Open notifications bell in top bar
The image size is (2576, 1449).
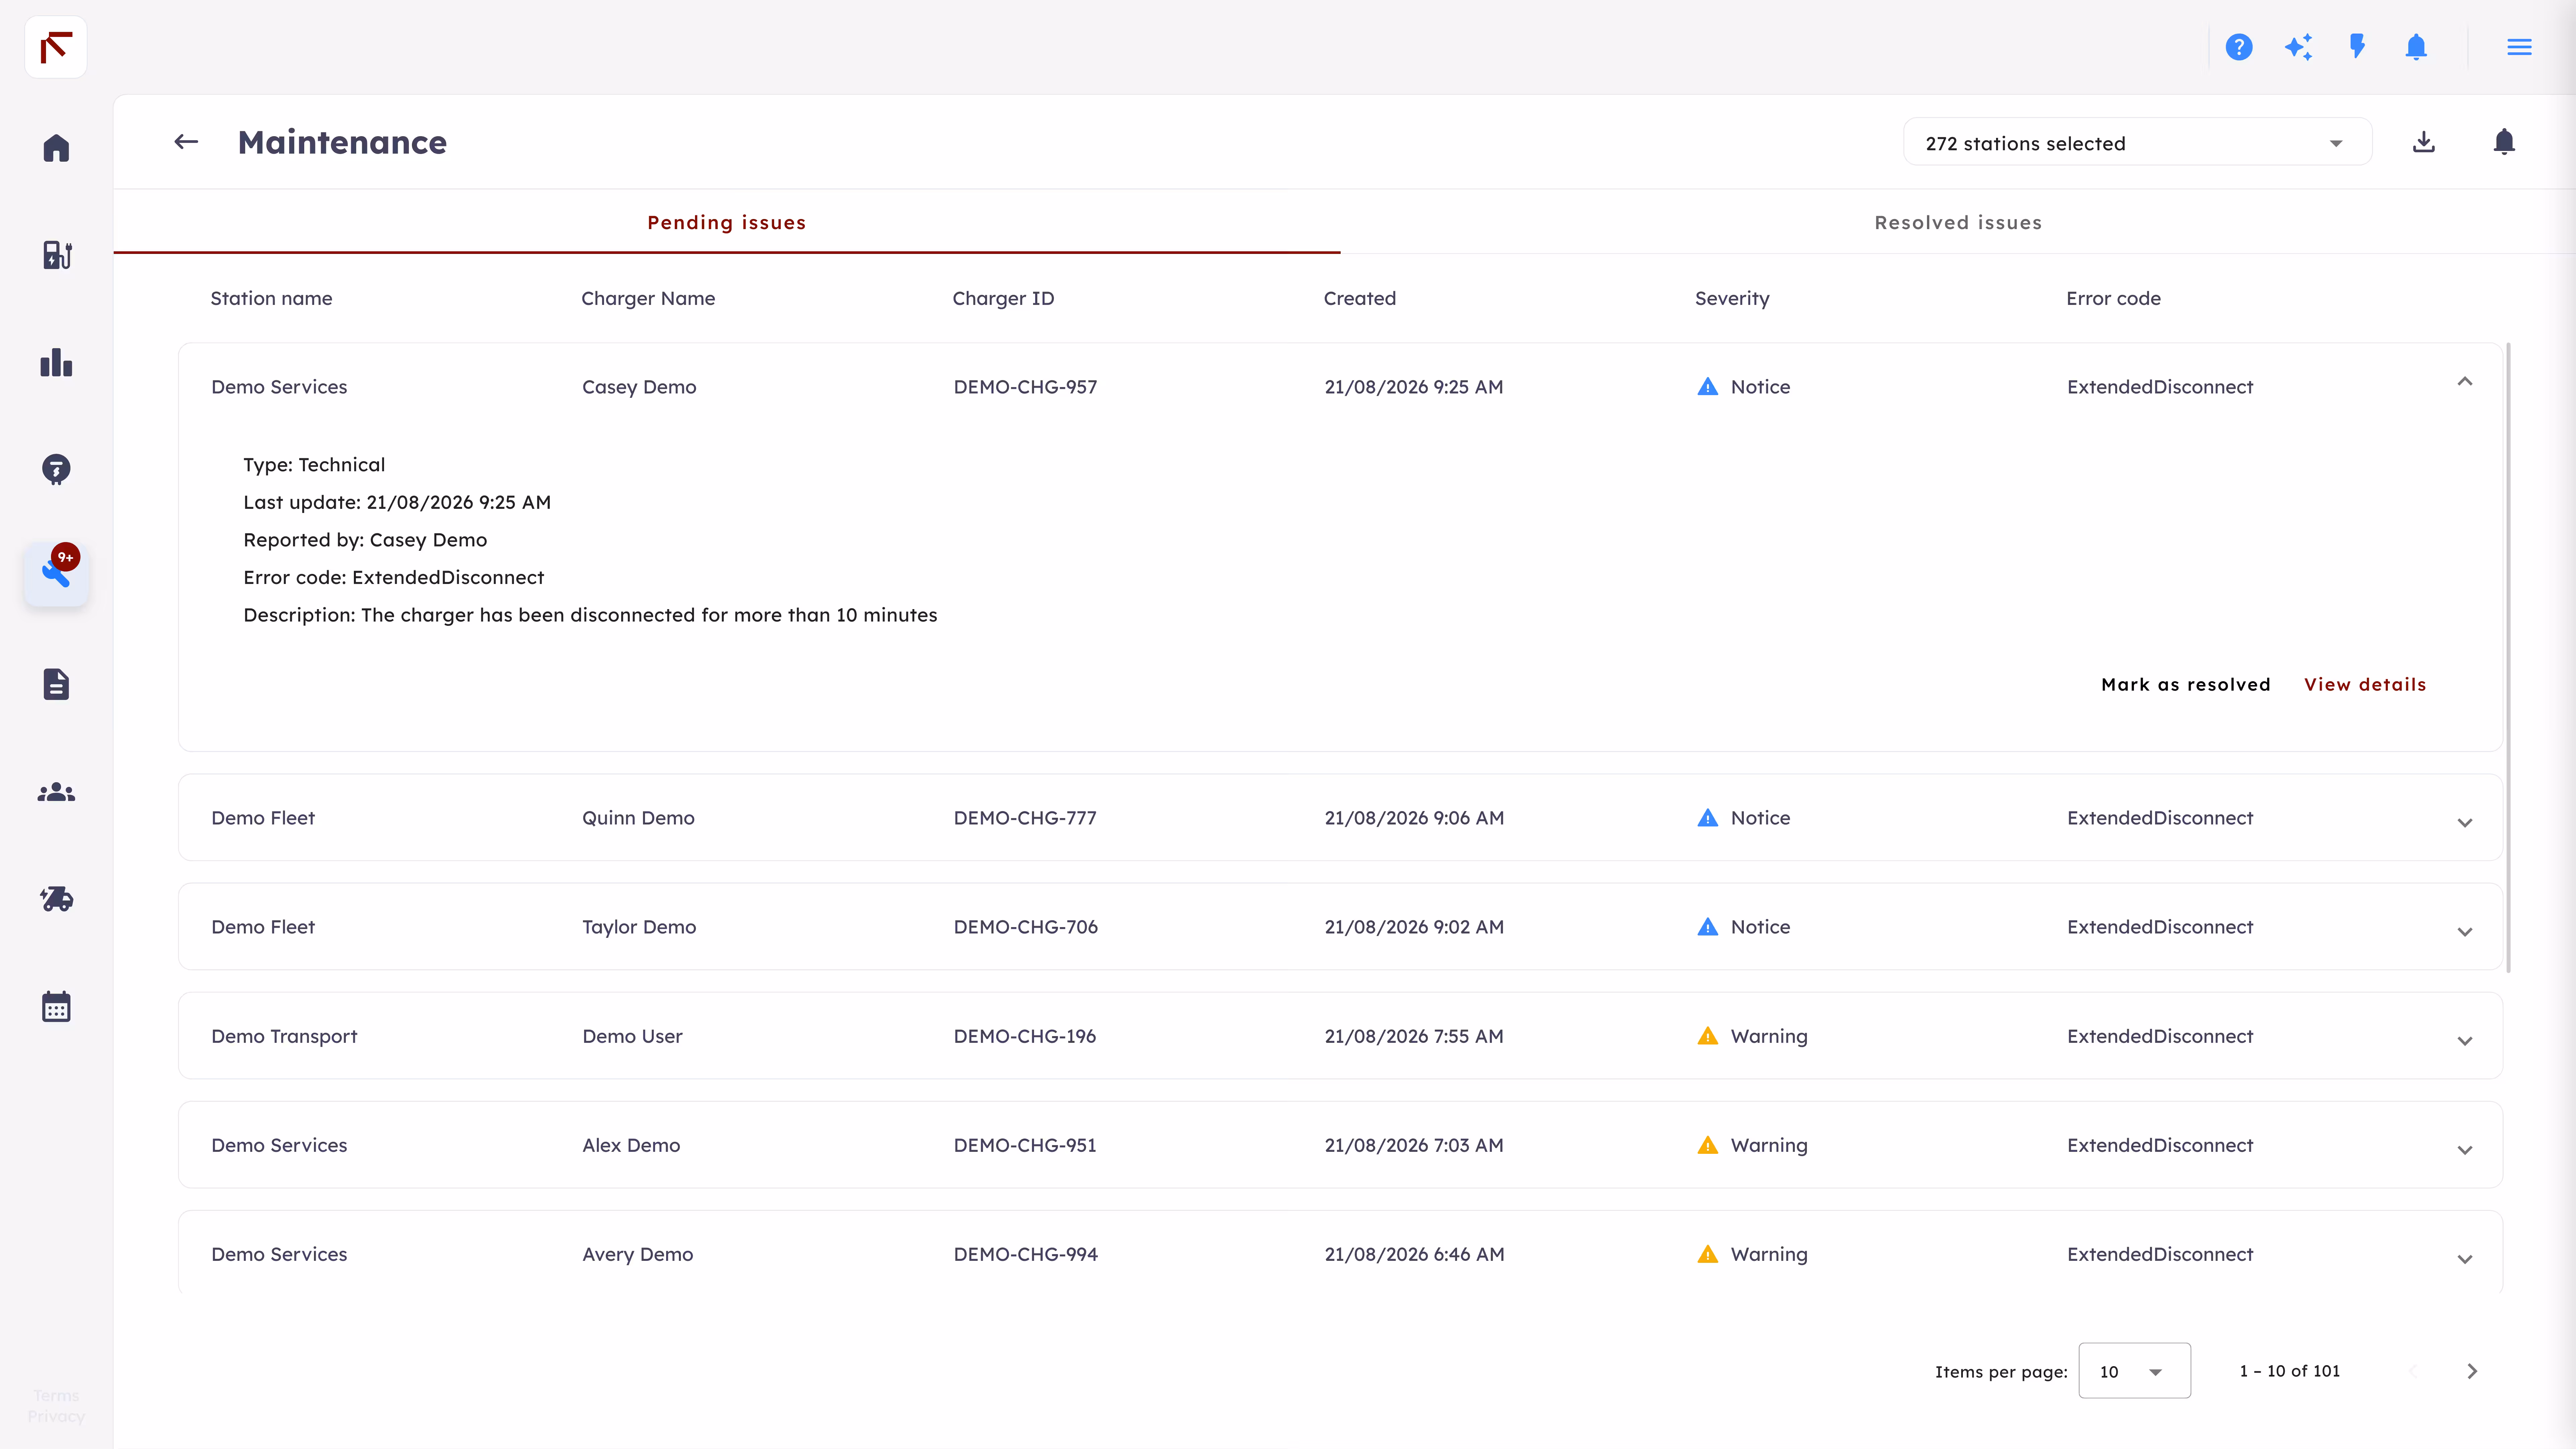(x=2416, y=47)
